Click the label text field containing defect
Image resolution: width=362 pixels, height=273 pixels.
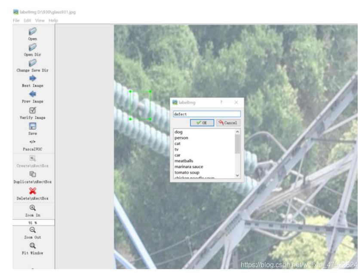tap(206, 114)
